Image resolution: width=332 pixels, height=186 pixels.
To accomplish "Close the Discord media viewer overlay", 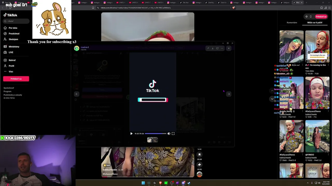I will [x=229, y=48].
